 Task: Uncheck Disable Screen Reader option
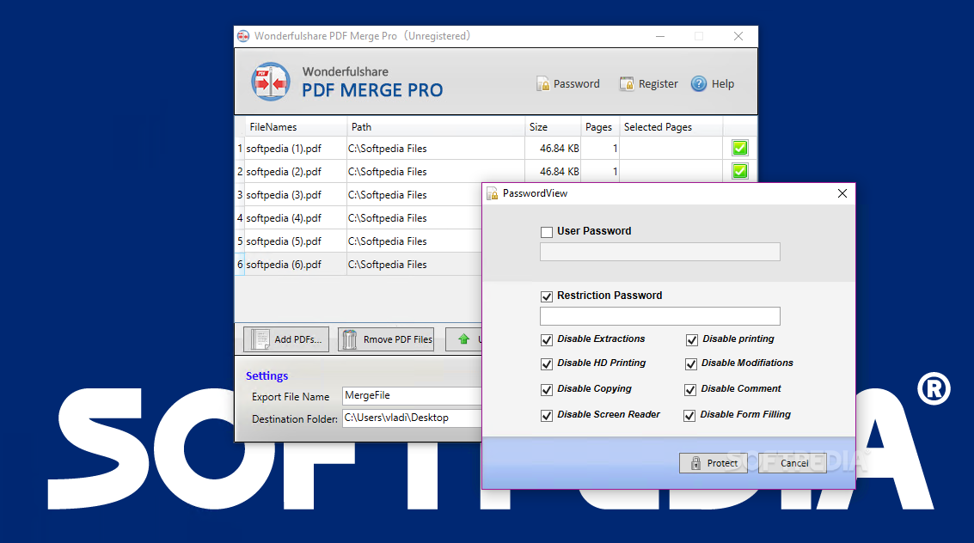click(x=547, y=416)
